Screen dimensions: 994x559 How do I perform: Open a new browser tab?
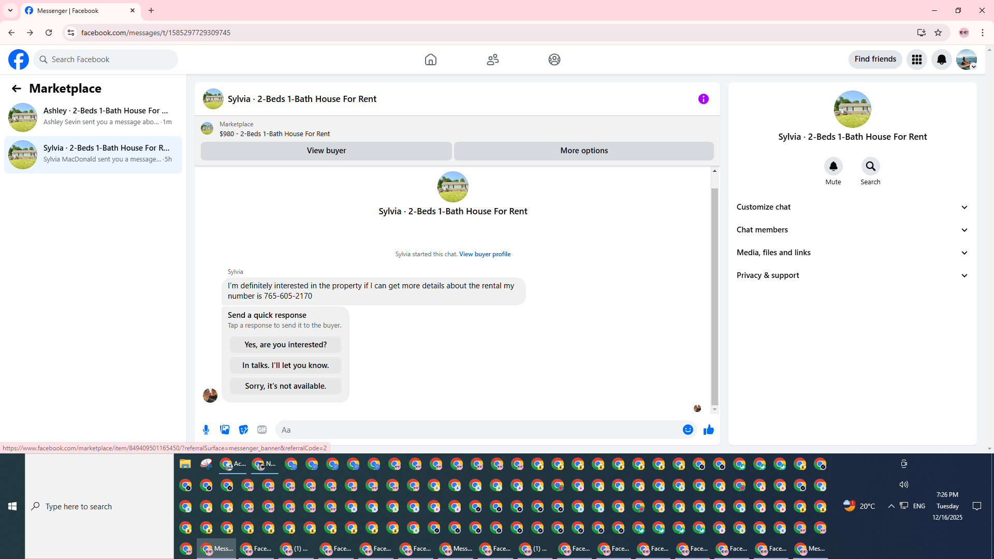(x=151, y=10)
